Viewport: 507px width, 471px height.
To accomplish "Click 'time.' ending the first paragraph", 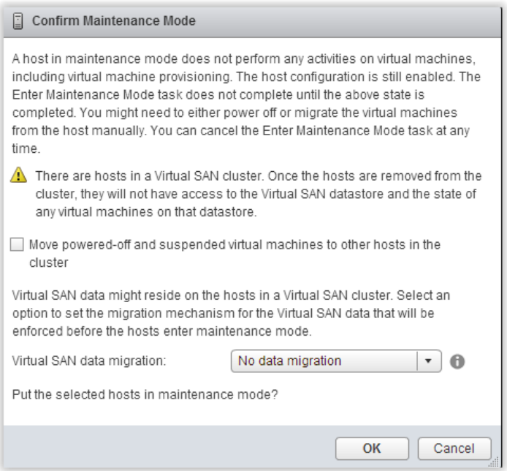I will tap(26, 148).
